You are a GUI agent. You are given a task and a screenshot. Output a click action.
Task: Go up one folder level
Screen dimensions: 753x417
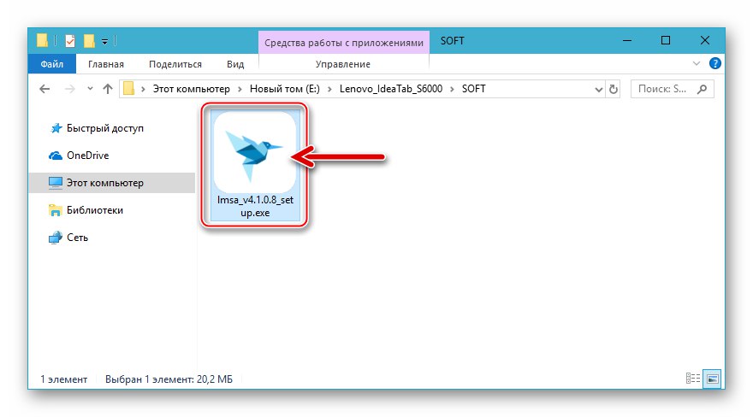[108, 89]
